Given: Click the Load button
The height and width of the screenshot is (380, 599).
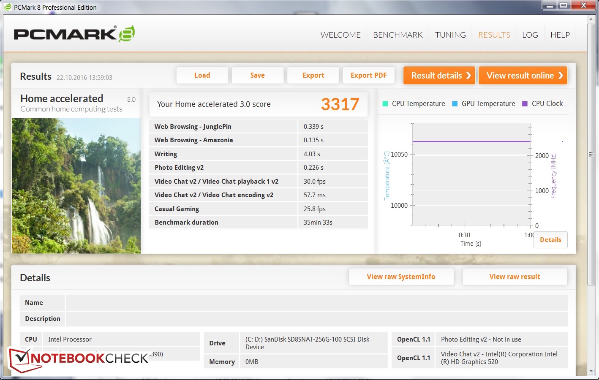Looking at the screenshot, I should [x=202, y=76].
